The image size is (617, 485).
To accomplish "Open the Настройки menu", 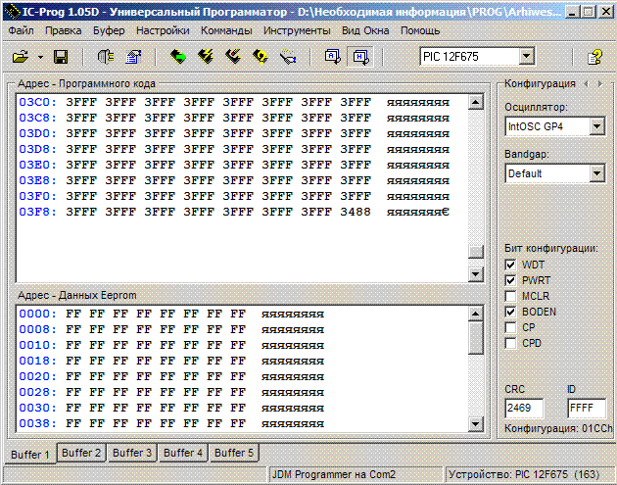I will coord(163,30).
